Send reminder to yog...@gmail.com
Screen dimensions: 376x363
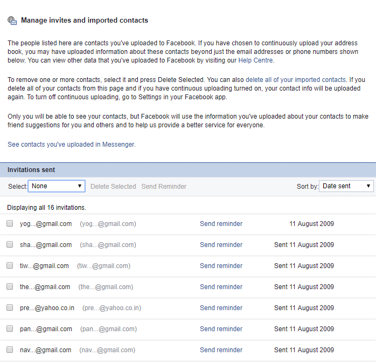[221, 224]
